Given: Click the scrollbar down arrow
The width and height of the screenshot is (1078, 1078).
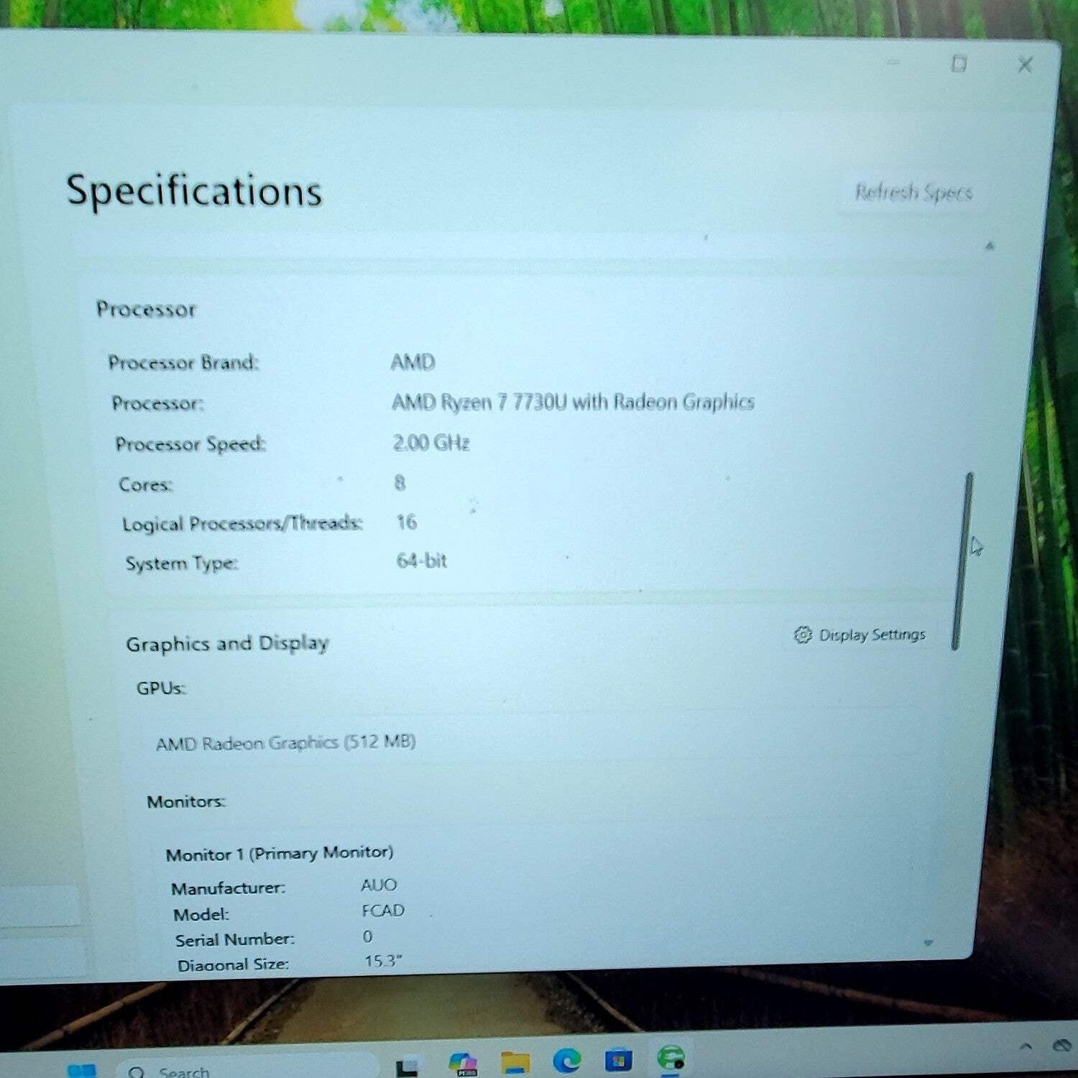Looking at the screenshot, I should 929,943.
